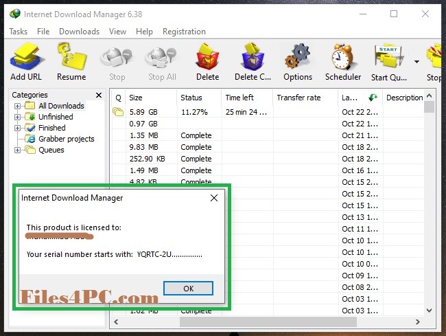Expand the Queues tree node
The image size is (446, 336).
point(17,150)
